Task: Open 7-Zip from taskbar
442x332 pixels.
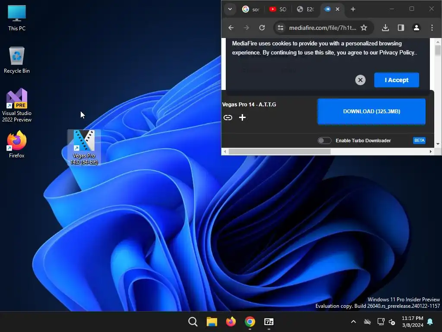Action: click(x=269, y=322)
